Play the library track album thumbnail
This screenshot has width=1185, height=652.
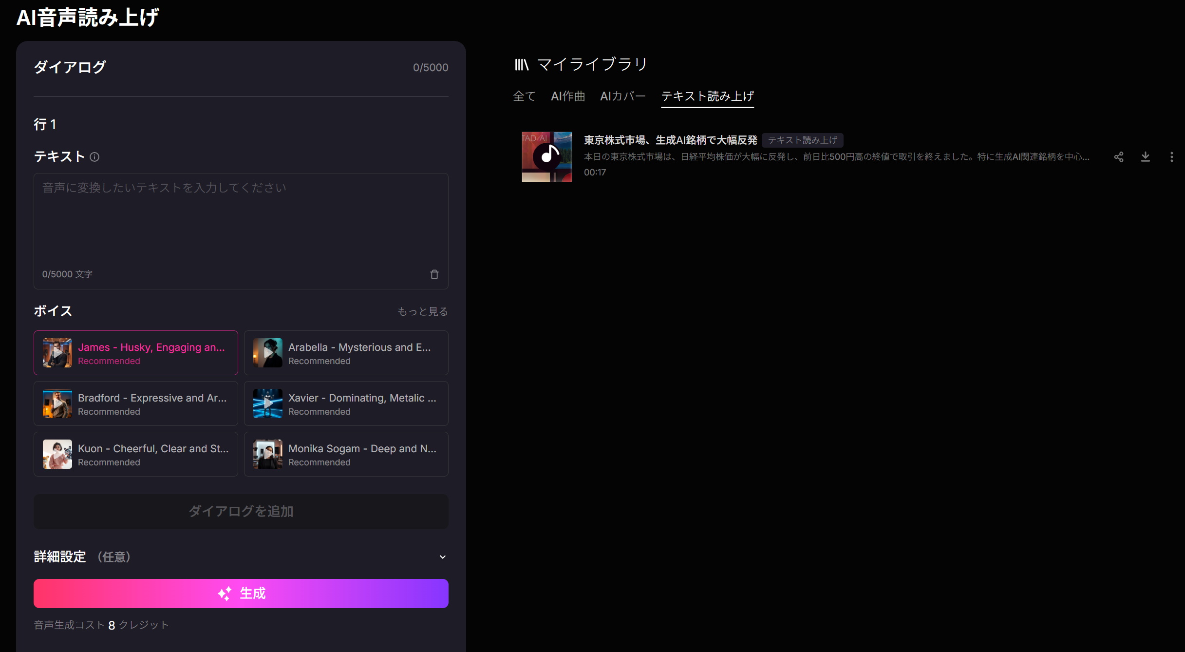pyautogui.click(x=547, y=156)
